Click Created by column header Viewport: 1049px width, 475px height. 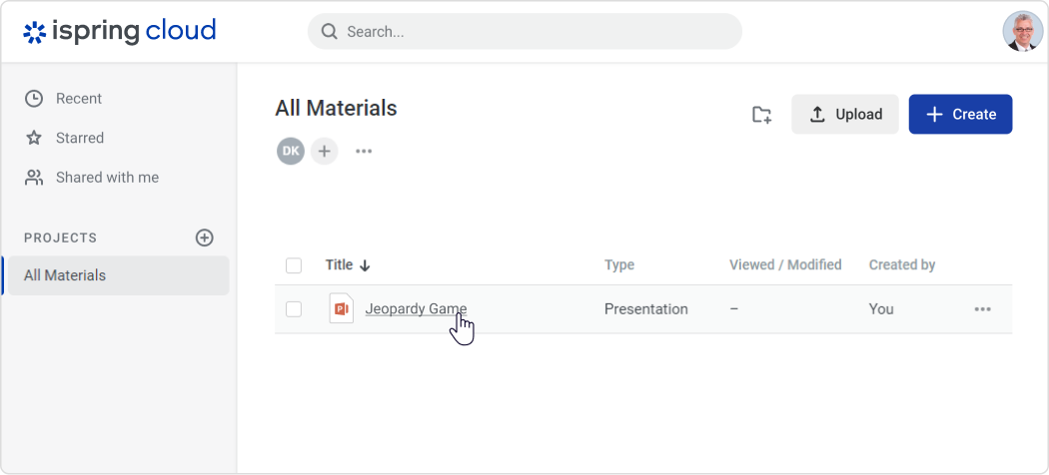902,264
